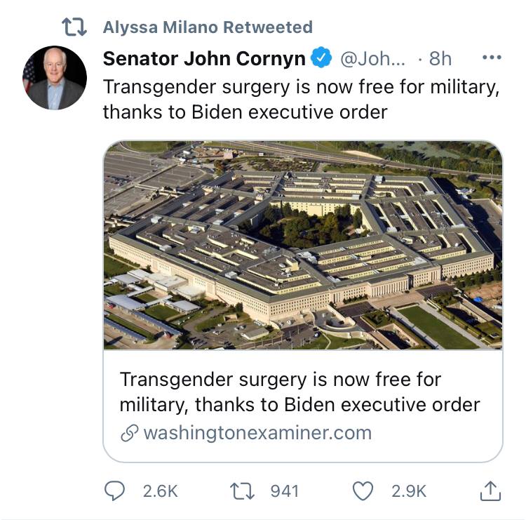526x520 pixels.
Task: Click the 2.9K likes count
Action: (407, 491)
